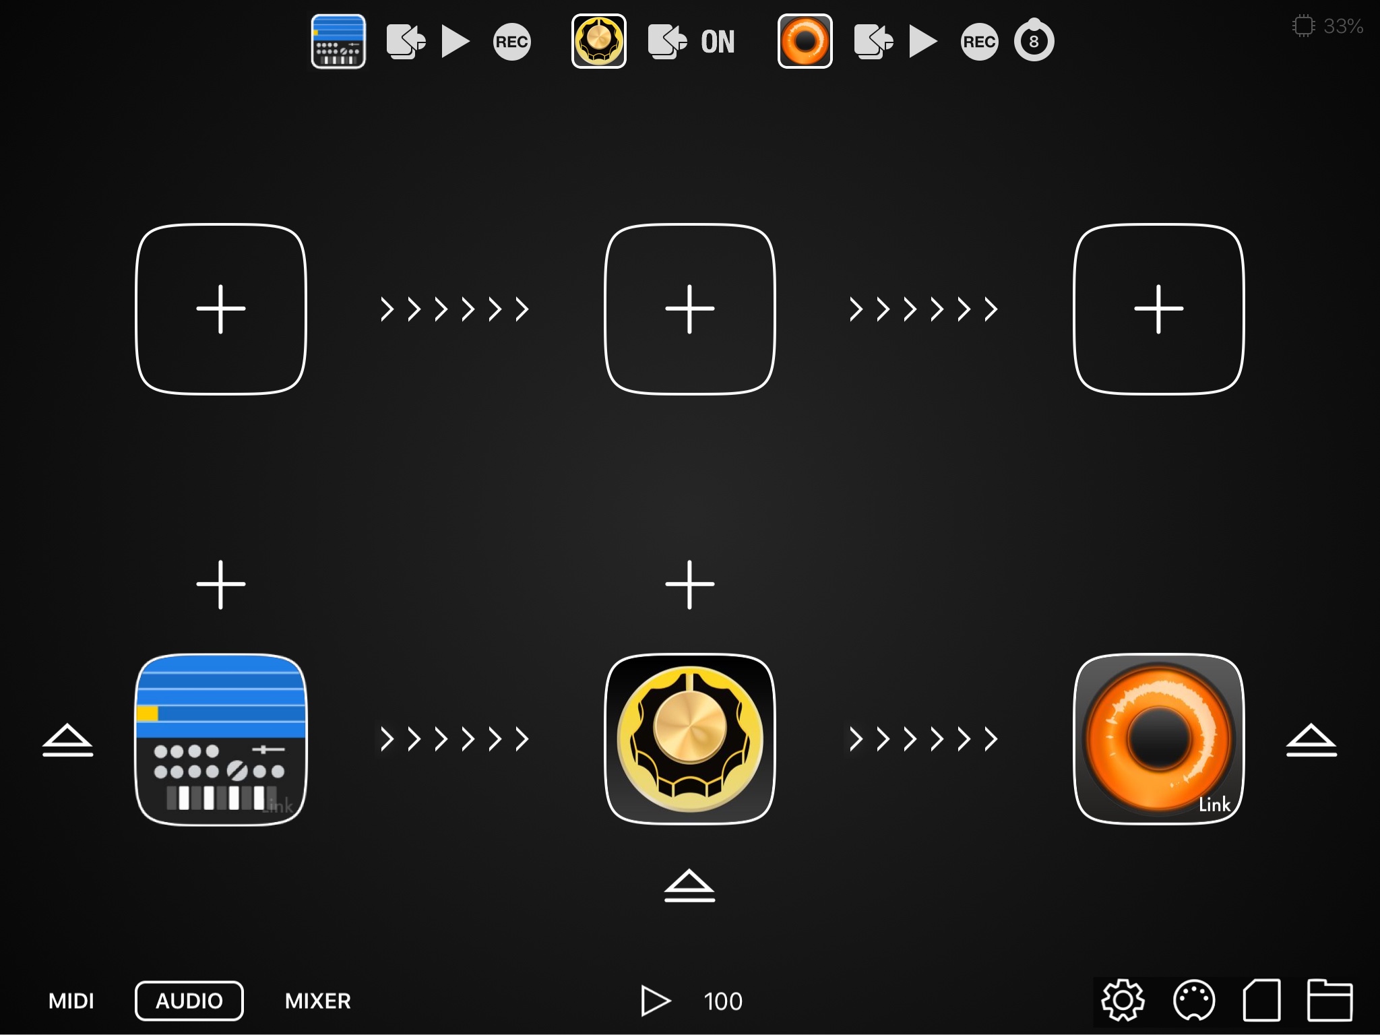Viewport: 1380px width, 1035px height.
Task: Create new blank session document
Action: point(1261,1001)
